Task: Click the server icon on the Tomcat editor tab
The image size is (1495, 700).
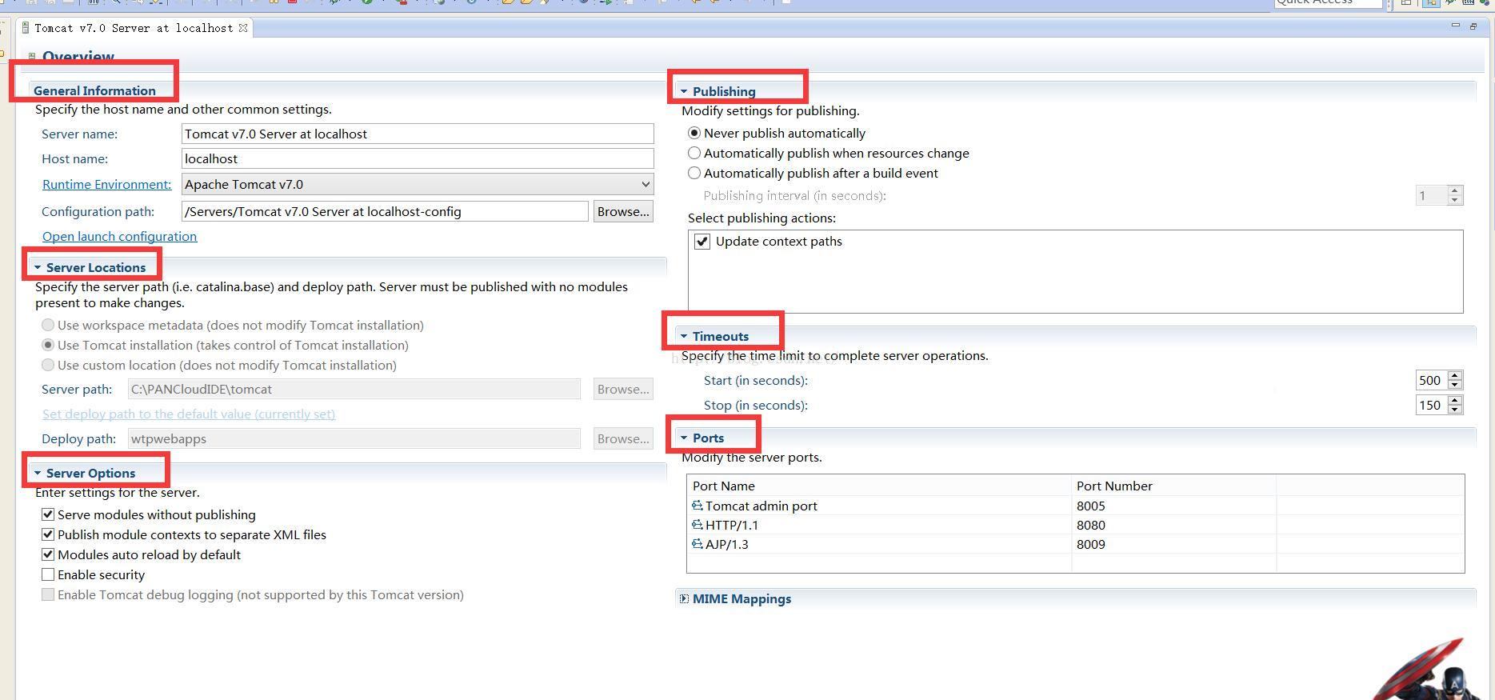Action: (26, 28)
